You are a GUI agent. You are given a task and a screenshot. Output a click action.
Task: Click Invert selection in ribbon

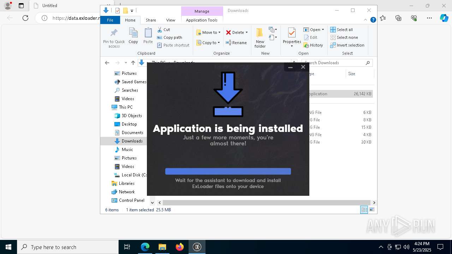[347, 45]
